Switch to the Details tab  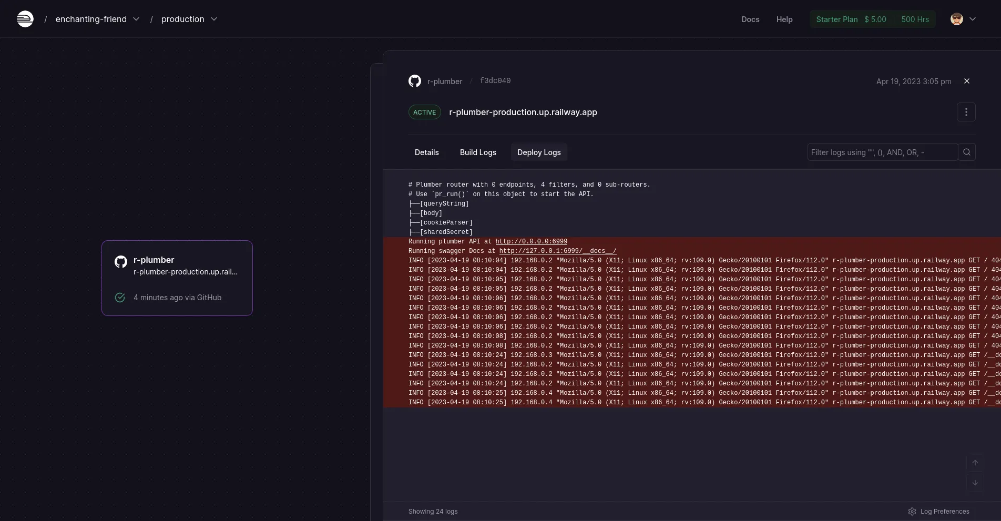tap(426, 152)
